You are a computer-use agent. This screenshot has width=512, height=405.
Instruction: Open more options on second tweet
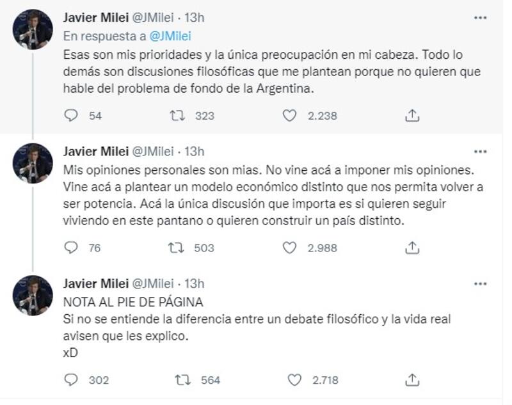[x=480, y=152]
